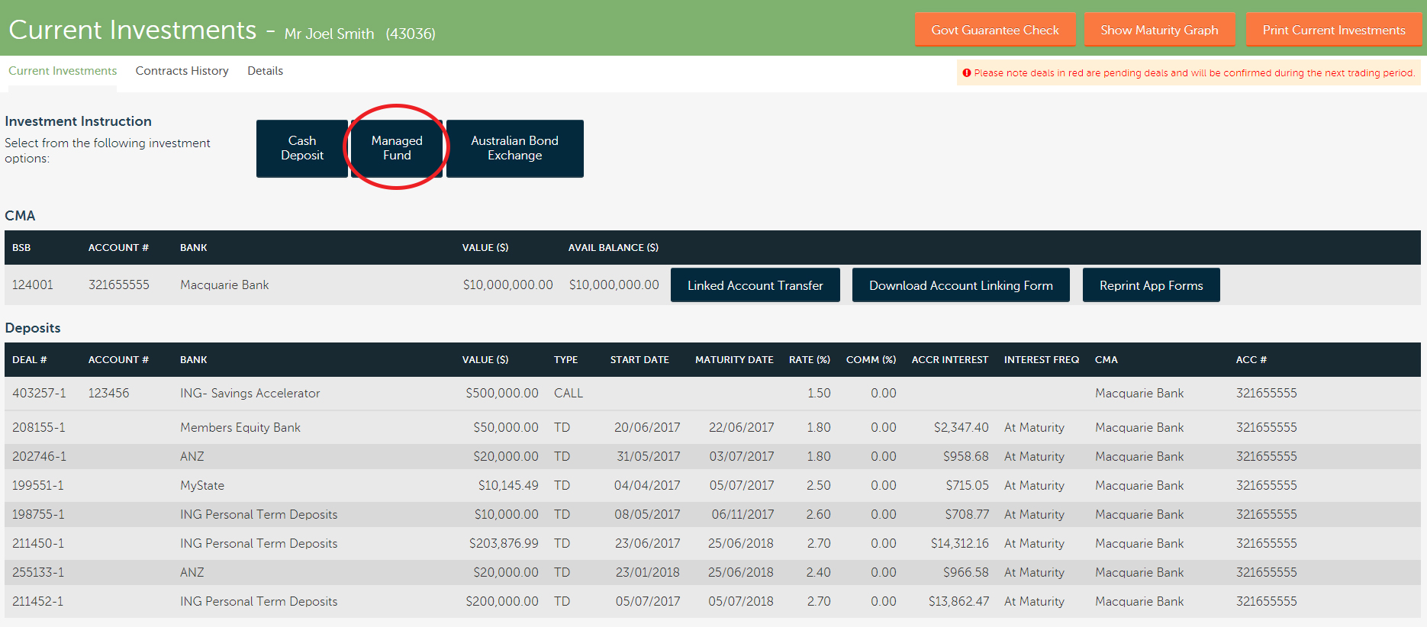This screenshot has height=627, width=1427.
Task: Click accrued interest $14,312.16
Action: pyautogui.click(x=959, y=543)
